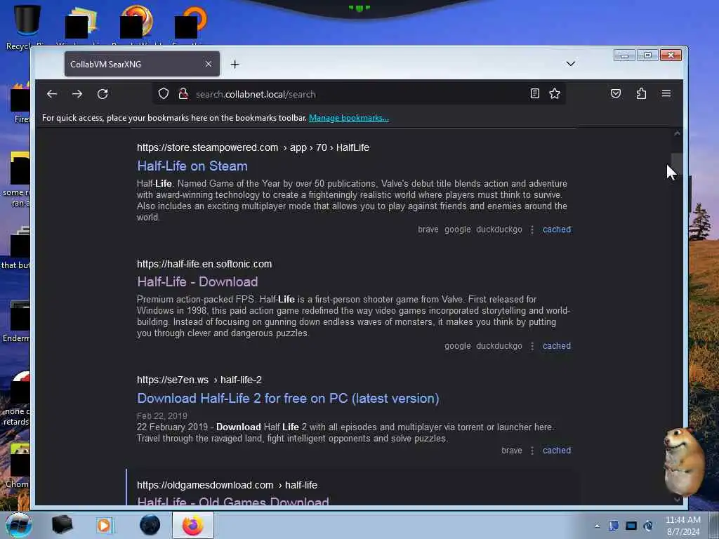Open the dark globe taskbar icon

[x=150, y=525]
